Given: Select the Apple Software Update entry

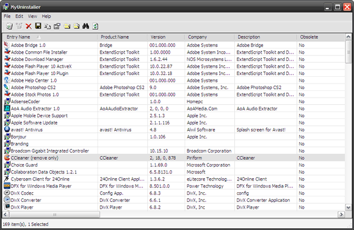Looking at the screenshot, I should 34,123.
